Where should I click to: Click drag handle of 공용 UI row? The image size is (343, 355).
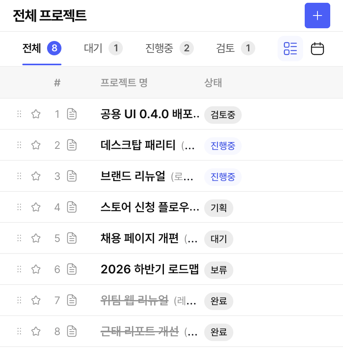pos(19,114)
